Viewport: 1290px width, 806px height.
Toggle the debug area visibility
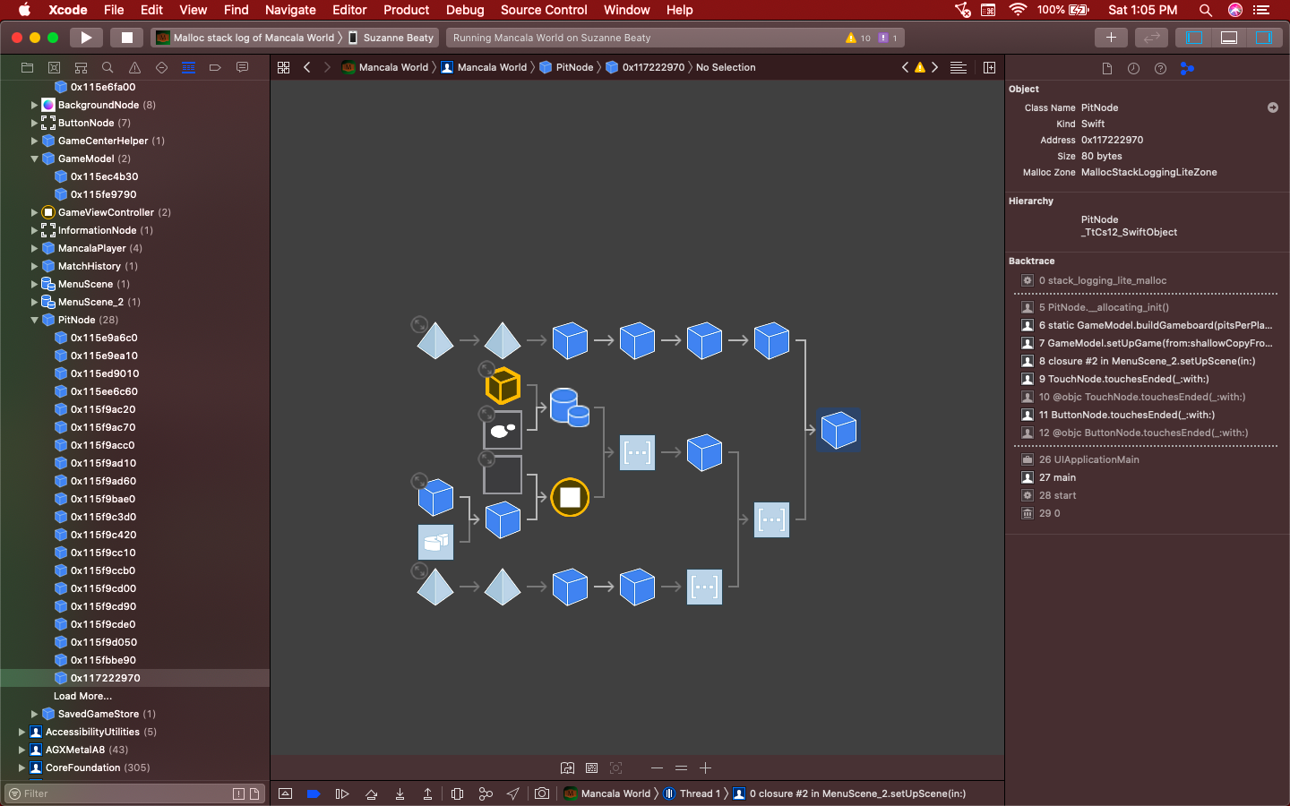click(1229, 38)
